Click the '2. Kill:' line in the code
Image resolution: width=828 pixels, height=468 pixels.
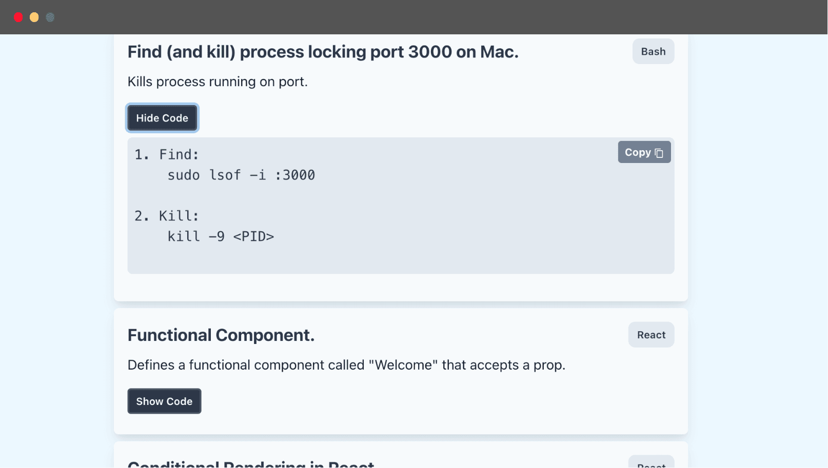[x=167, y=216]
